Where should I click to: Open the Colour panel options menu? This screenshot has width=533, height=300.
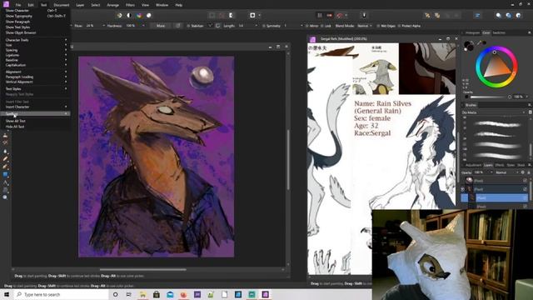pyautogui.click(x=530, y=32)
